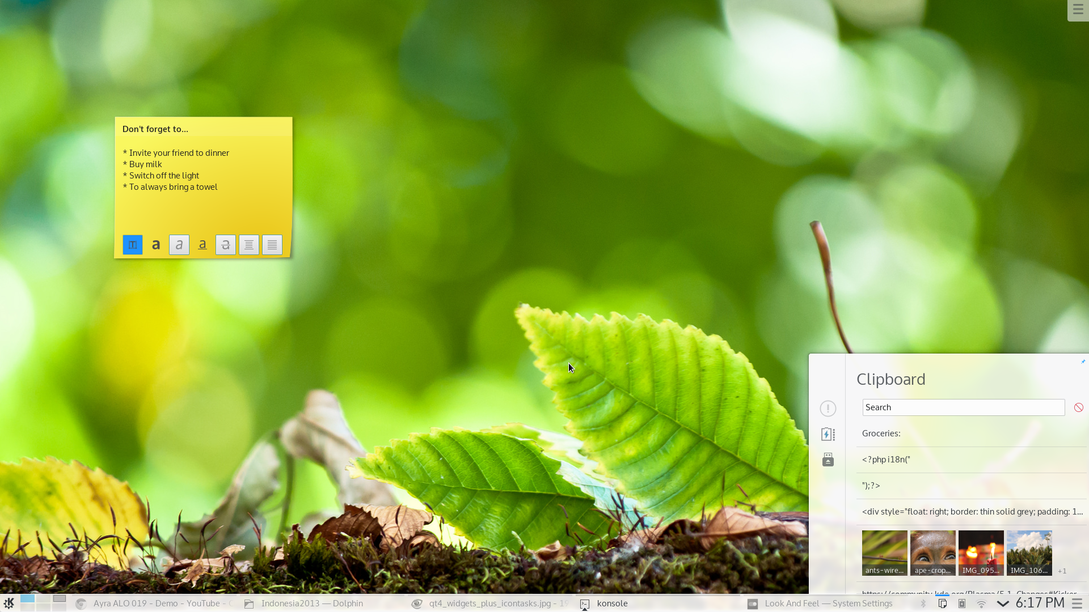Click the clear search button in Clipboard

pyautogui.click(x=1079, y=407)
